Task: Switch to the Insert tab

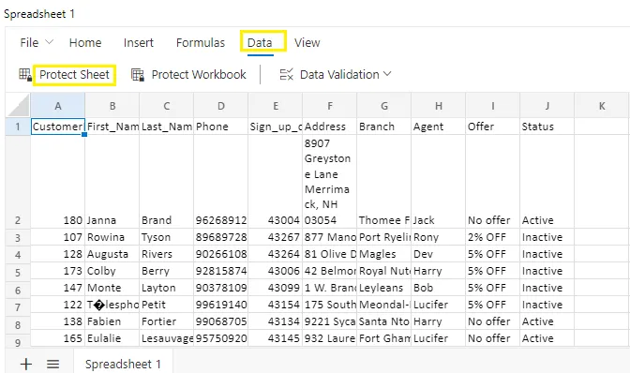Action: pos(138,42)
